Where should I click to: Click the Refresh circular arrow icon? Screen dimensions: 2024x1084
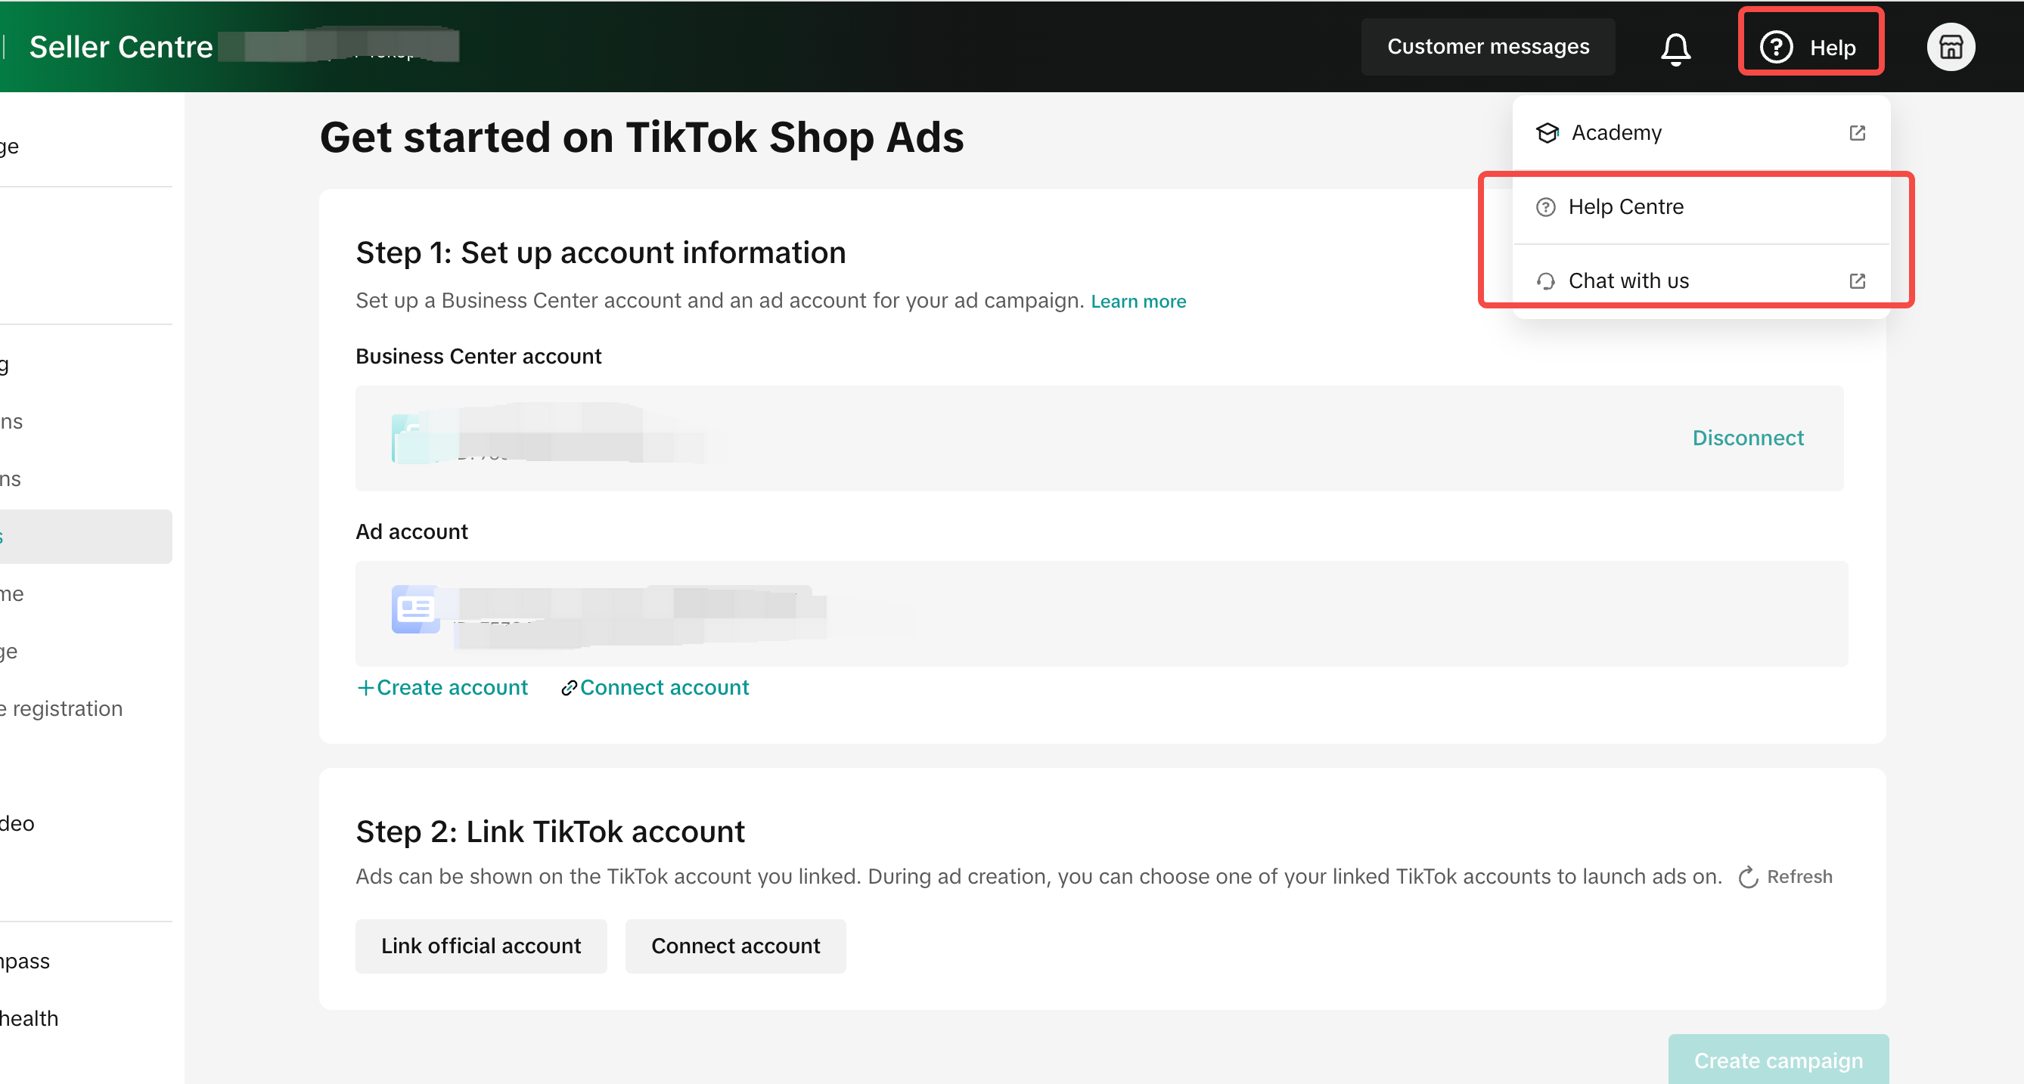pos(1748,877)
